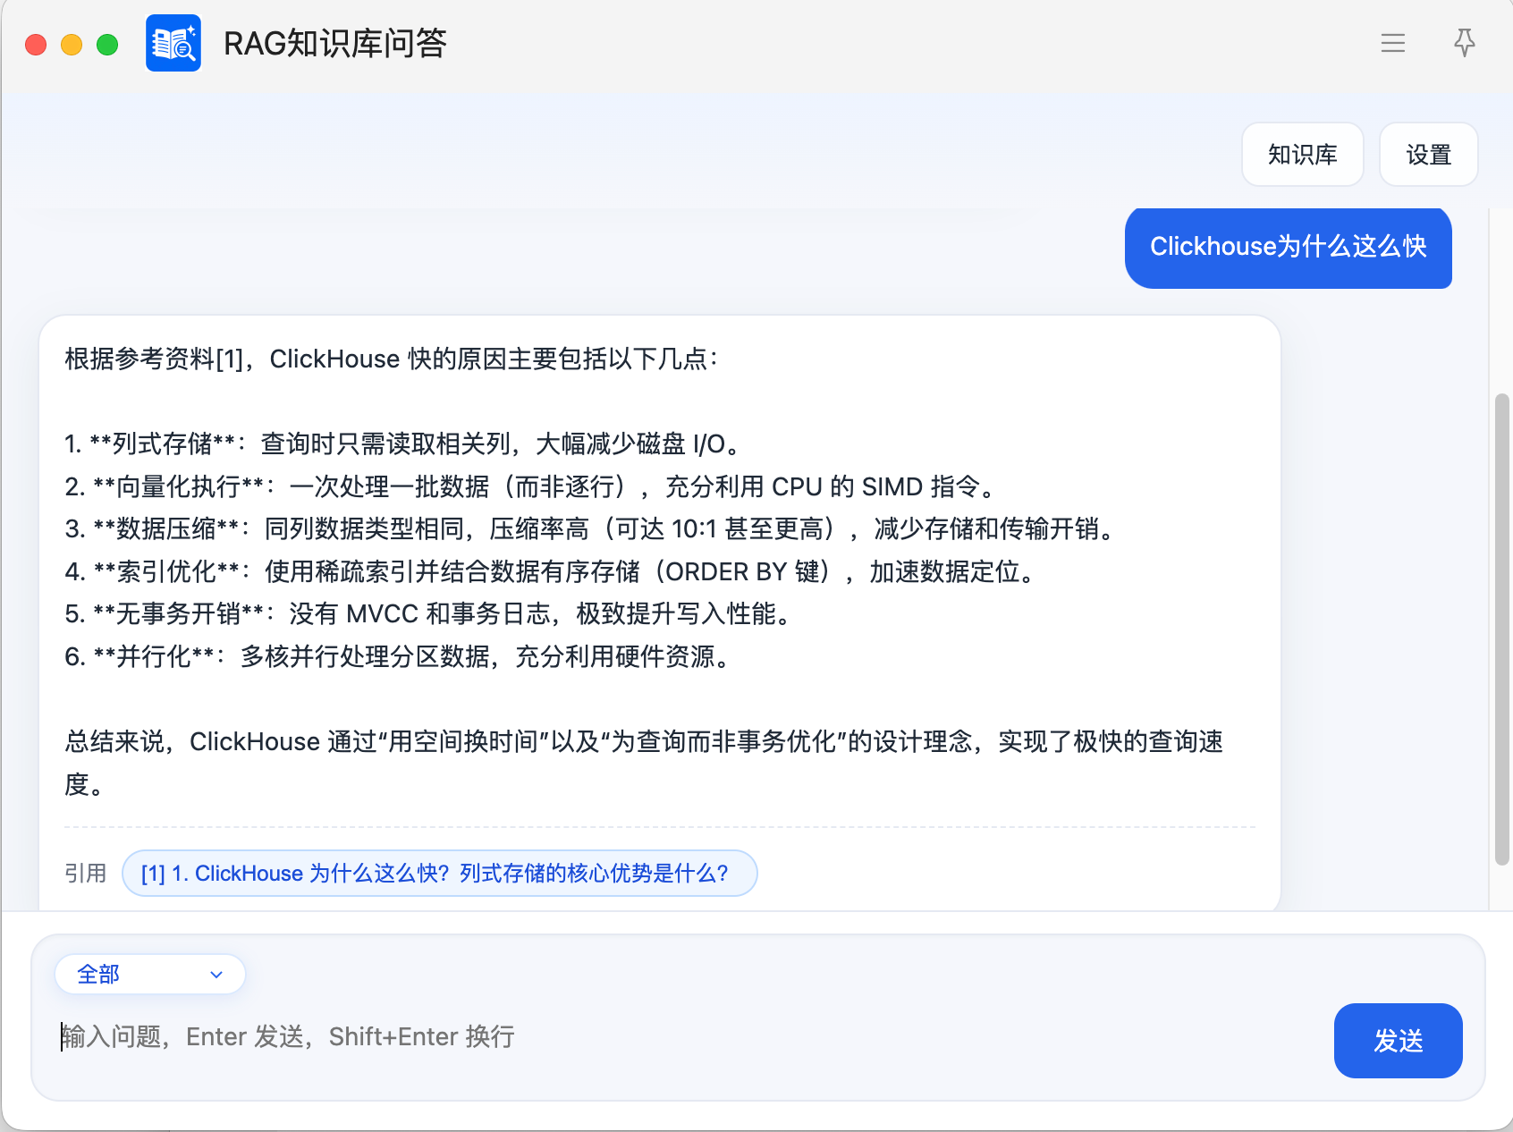Screen dimensions: 1513x1132
Task: Open the 设置 settings
Action: tap(1428, 155)
